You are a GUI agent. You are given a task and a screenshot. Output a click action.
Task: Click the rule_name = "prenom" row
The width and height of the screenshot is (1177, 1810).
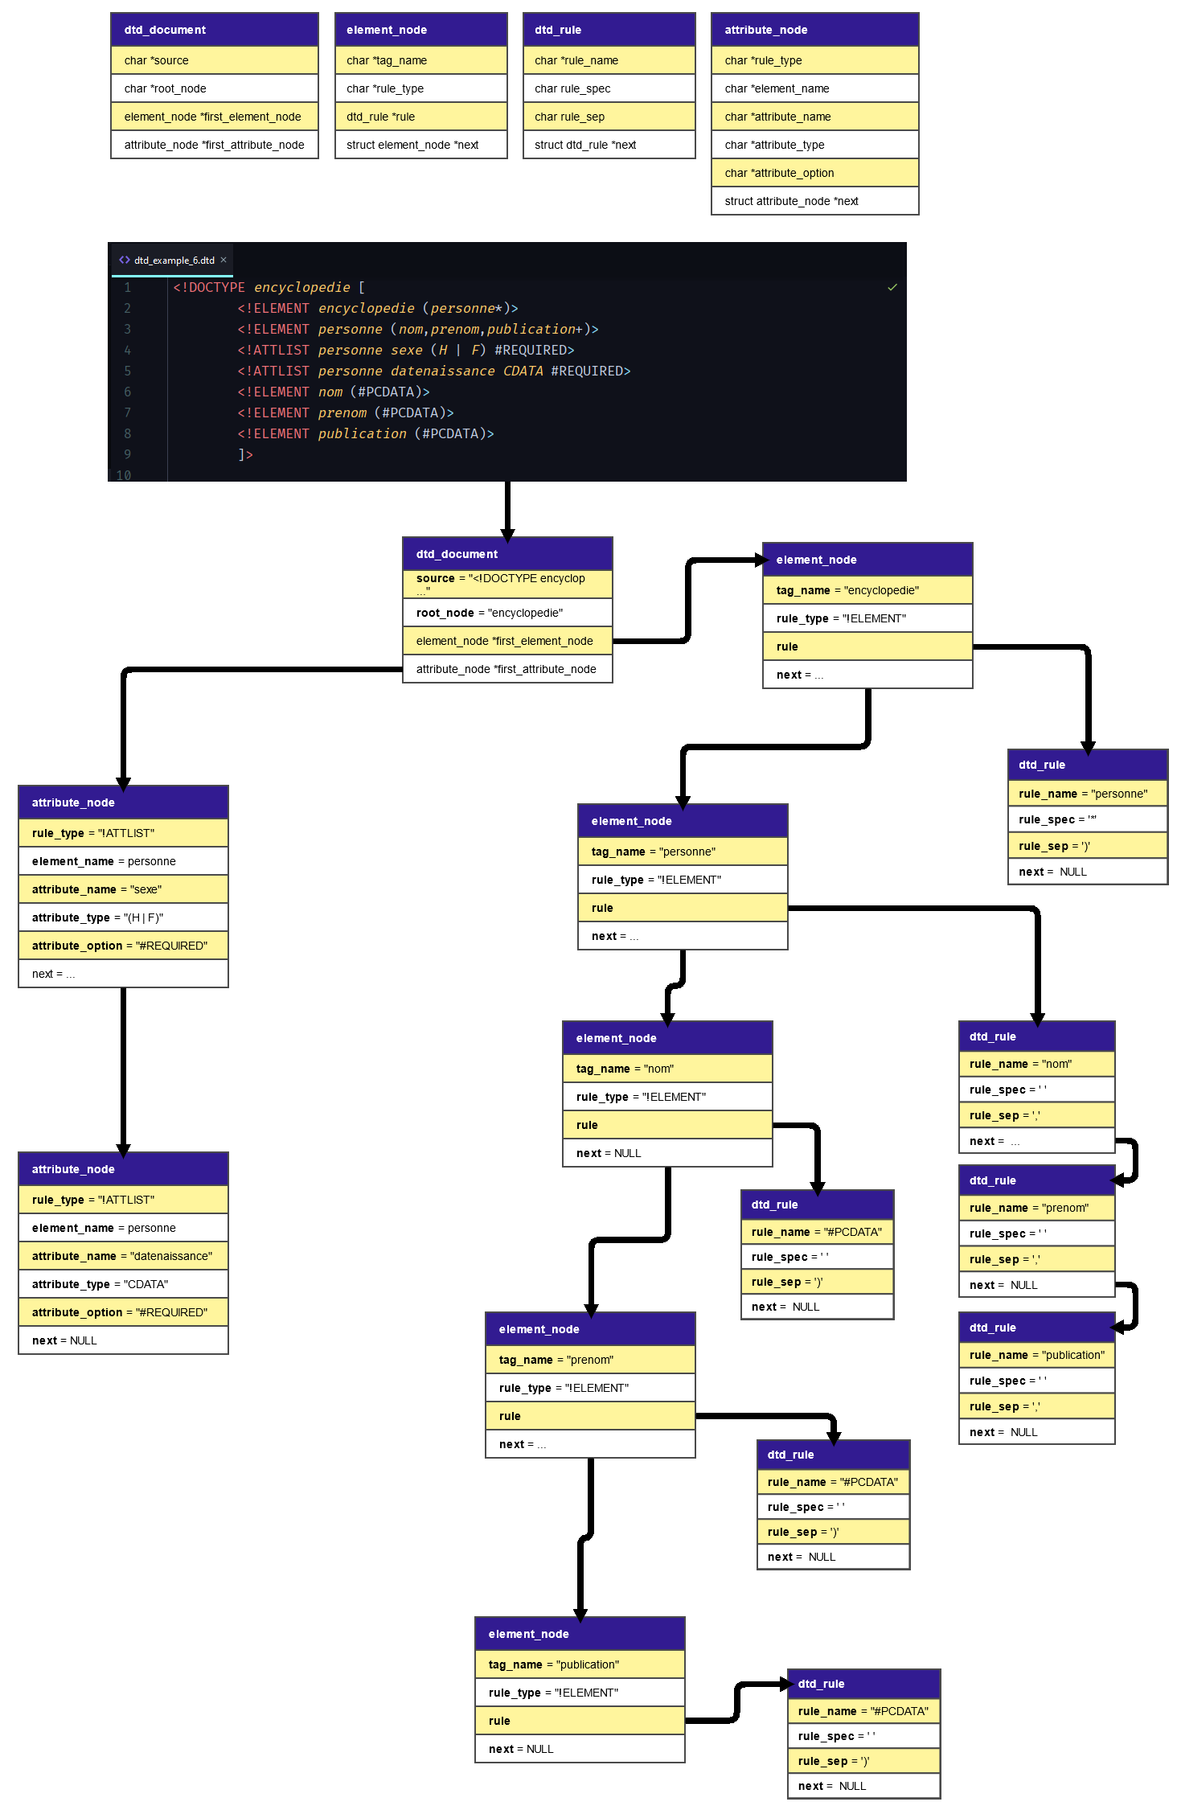pos(1036,1208)
